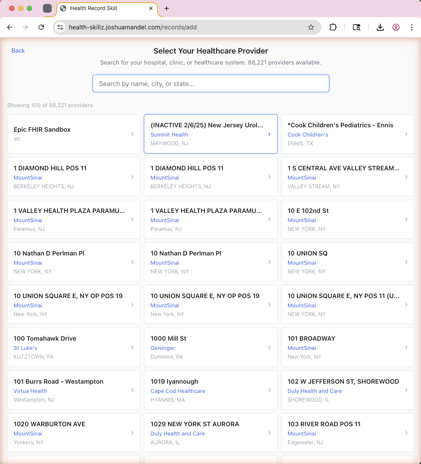
Task: Click MountSinai under 101 BROADWAY
Action: tap(302, 348)
